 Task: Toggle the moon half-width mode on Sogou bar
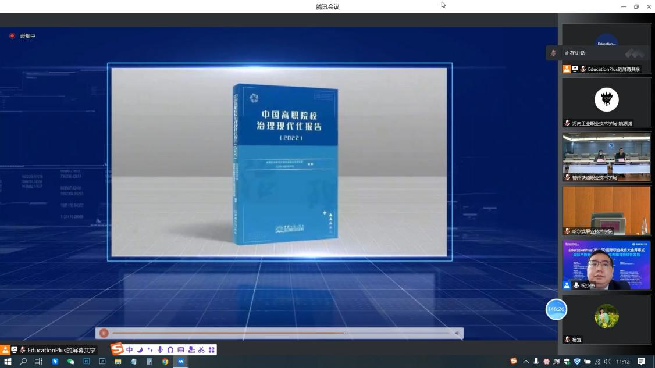pos(140,350)
